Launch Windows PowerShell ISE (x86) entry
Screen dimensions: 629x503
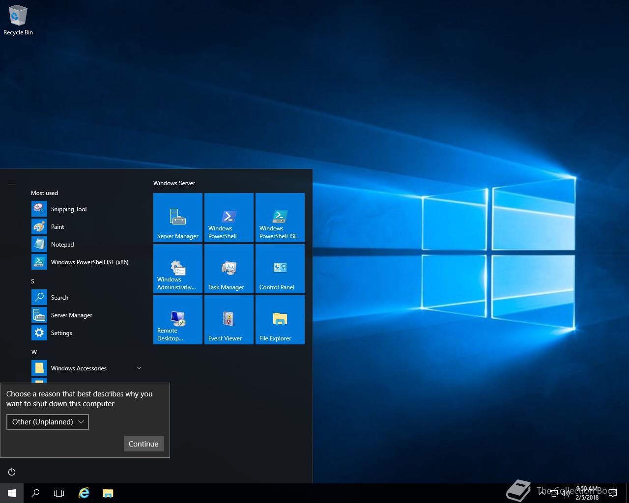tap(86, 262)
